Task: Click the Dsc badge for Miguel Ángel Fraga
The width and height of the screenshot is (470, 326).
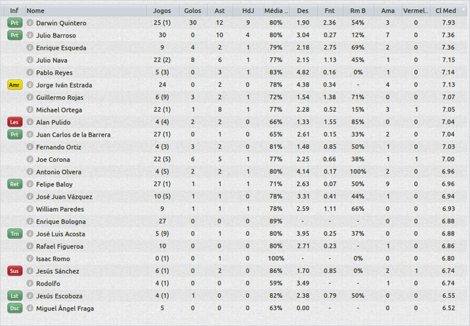Action: 14,308
